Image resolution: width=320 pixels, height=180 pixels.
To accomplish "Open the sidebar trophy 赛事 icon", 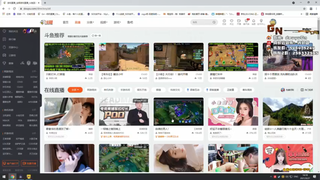I will click(x=4, y=63).
